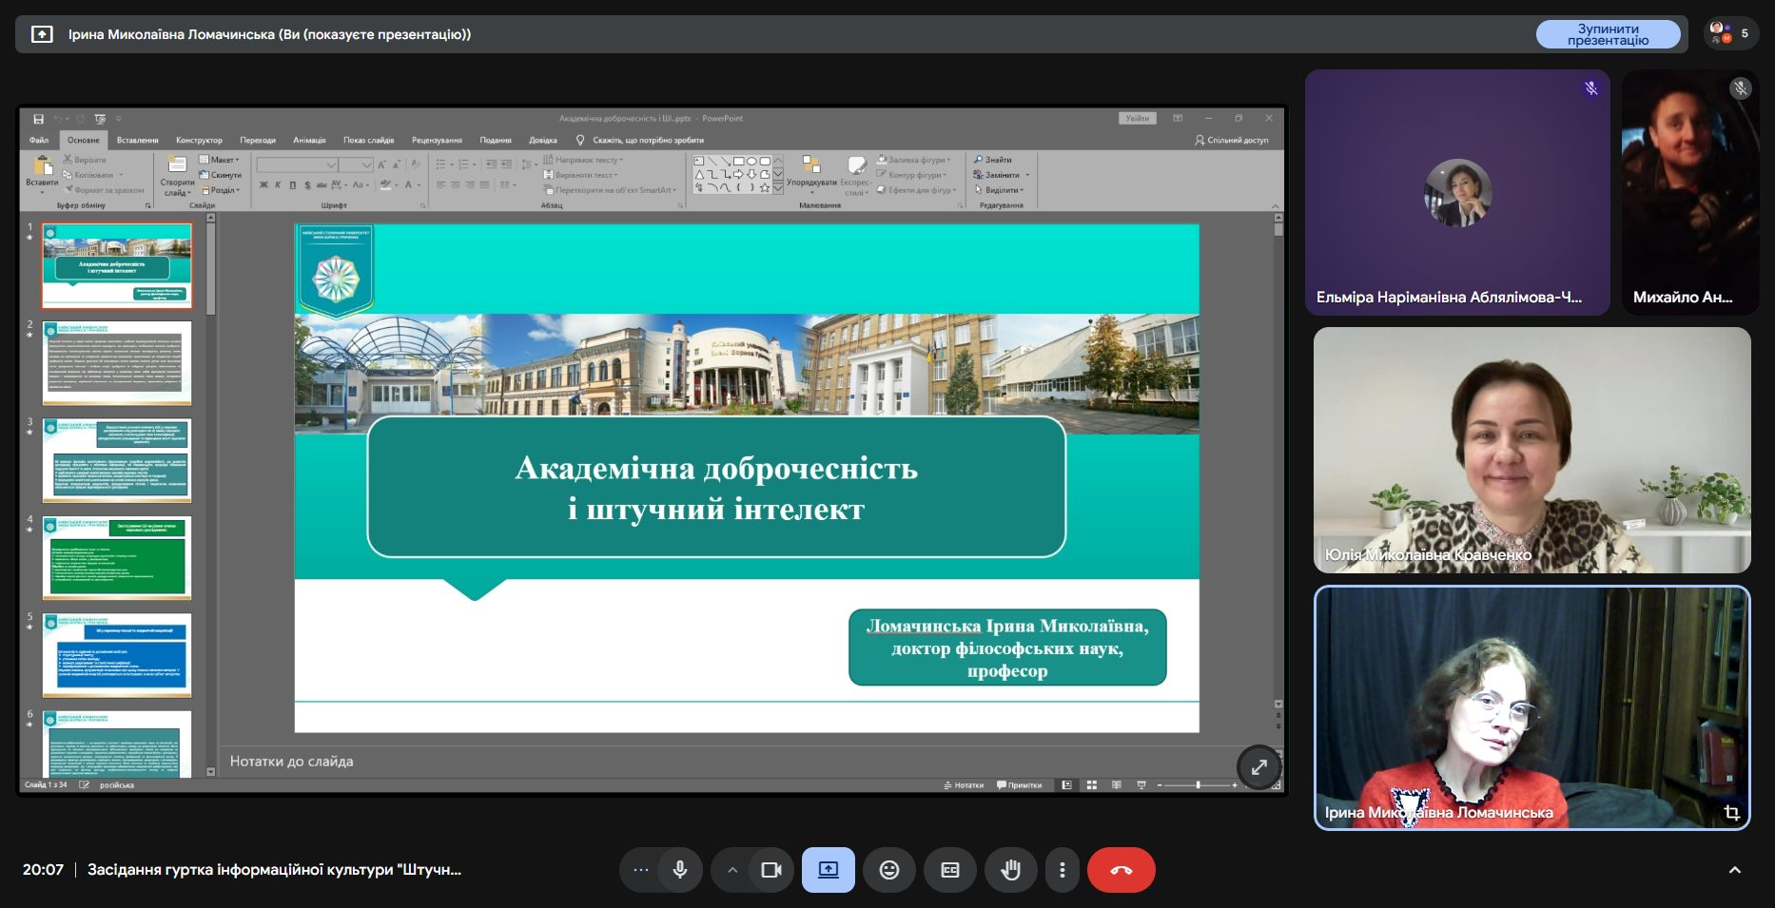The height and width of the screenshot is (908, 1775).
Task: Open the emoji reactions panel
Action: [888, 870]
